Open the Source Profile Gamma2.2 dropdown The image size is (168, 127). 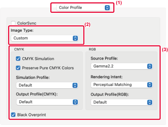122,66
